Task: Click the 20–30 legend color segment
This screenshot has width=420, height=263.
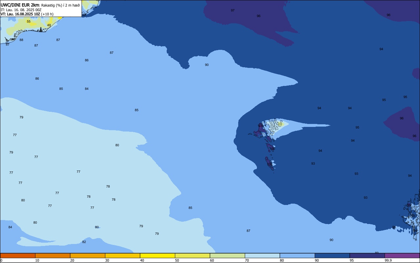Action: click(88, 255)
